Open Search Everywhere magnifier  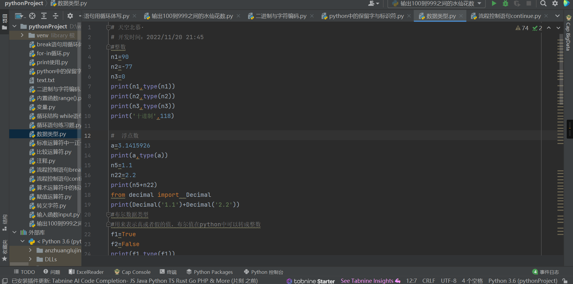click(x=543, y=4)
